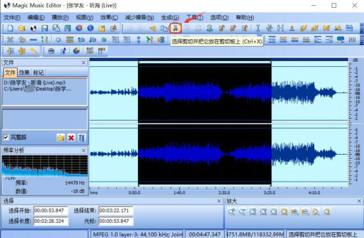Switch to the 效果 tab in the file panel

pyautogui.click(x=24, y=73)
